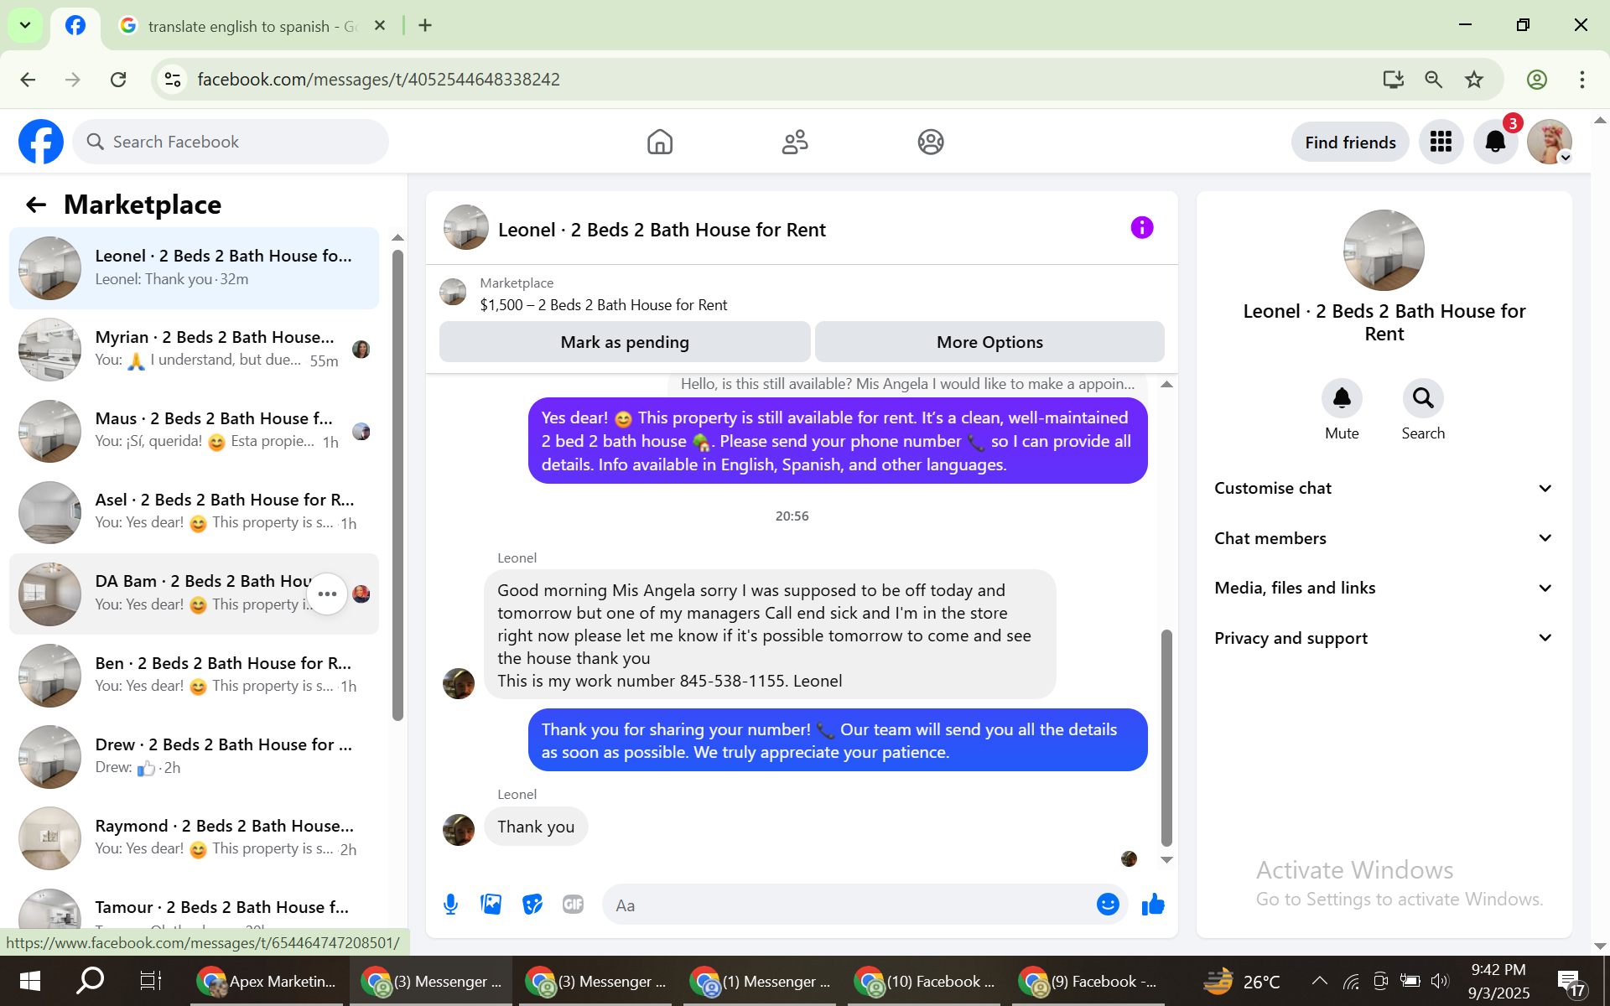The image size is (1610, 1006).
Task: Send a thumbs-up like
Action: point(1154,904)
